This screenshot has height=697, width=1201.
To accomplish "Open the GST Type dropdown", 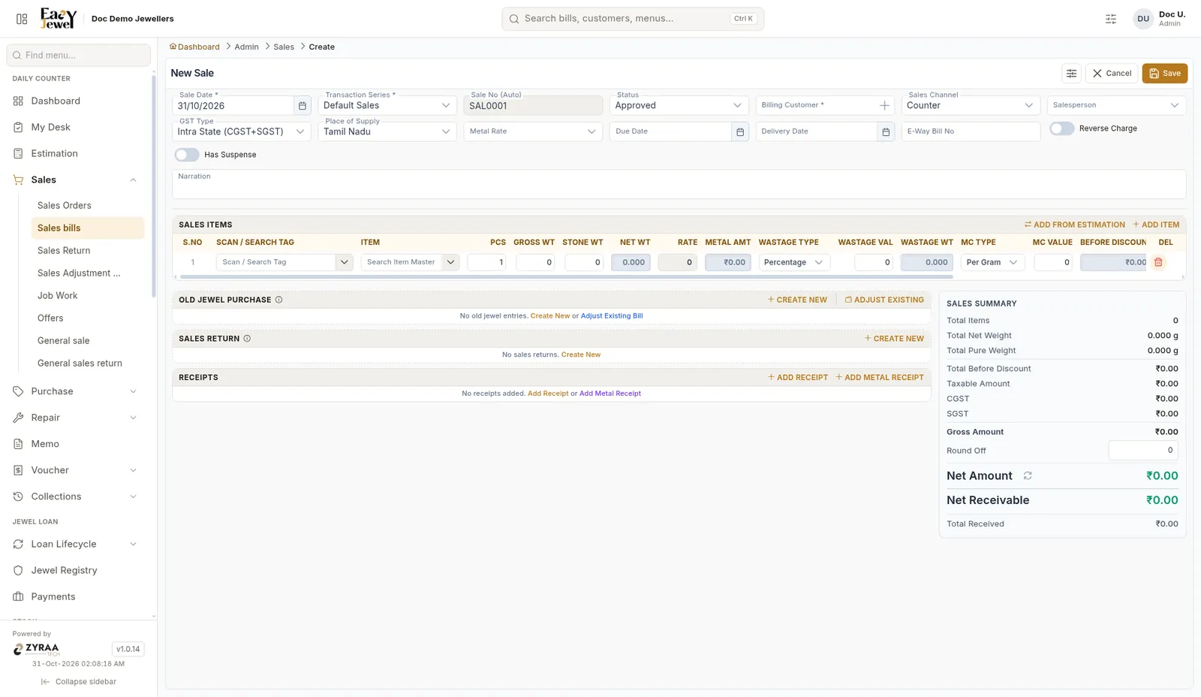I will [x=241, y=131].
